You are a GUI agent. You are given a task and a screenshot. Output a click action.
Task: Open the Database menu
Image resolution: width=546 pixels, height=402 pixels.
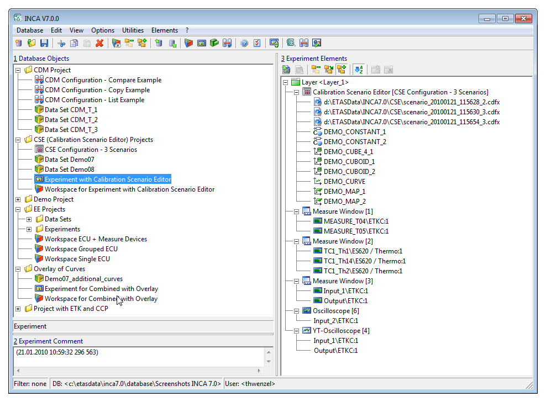(x=30, y=30)
